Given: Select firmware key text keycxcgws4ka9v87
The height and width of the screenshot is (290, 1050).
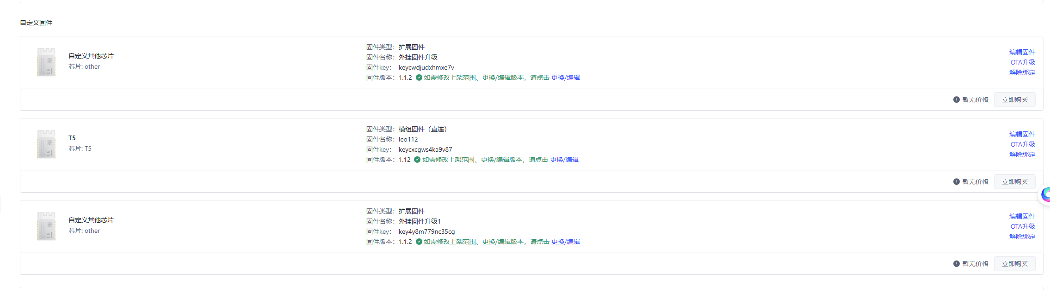Looking at the screenshot, I should pyautogui.click(x=426, y=149).
